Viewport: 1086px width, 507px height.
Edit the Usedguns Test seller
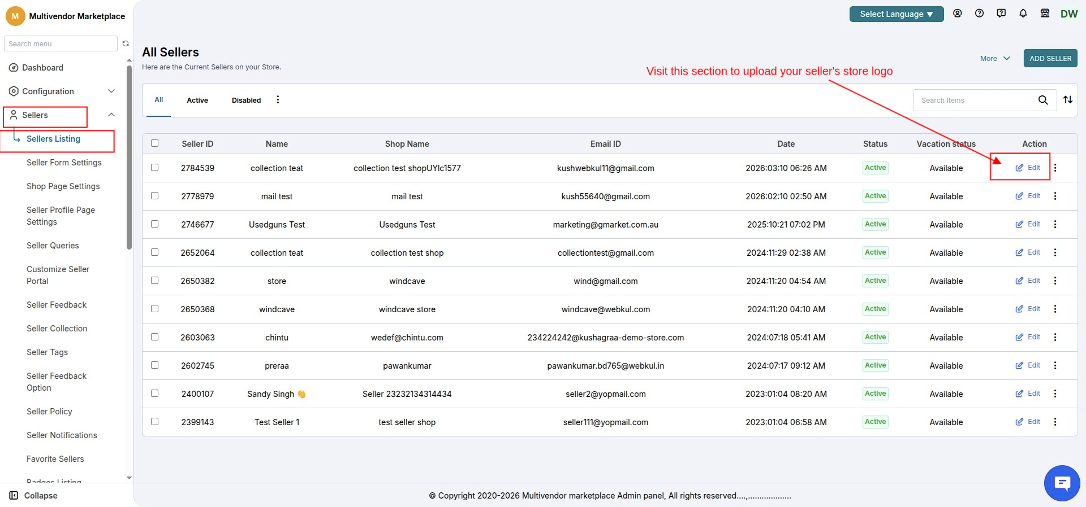click(x=1028, y=224)
